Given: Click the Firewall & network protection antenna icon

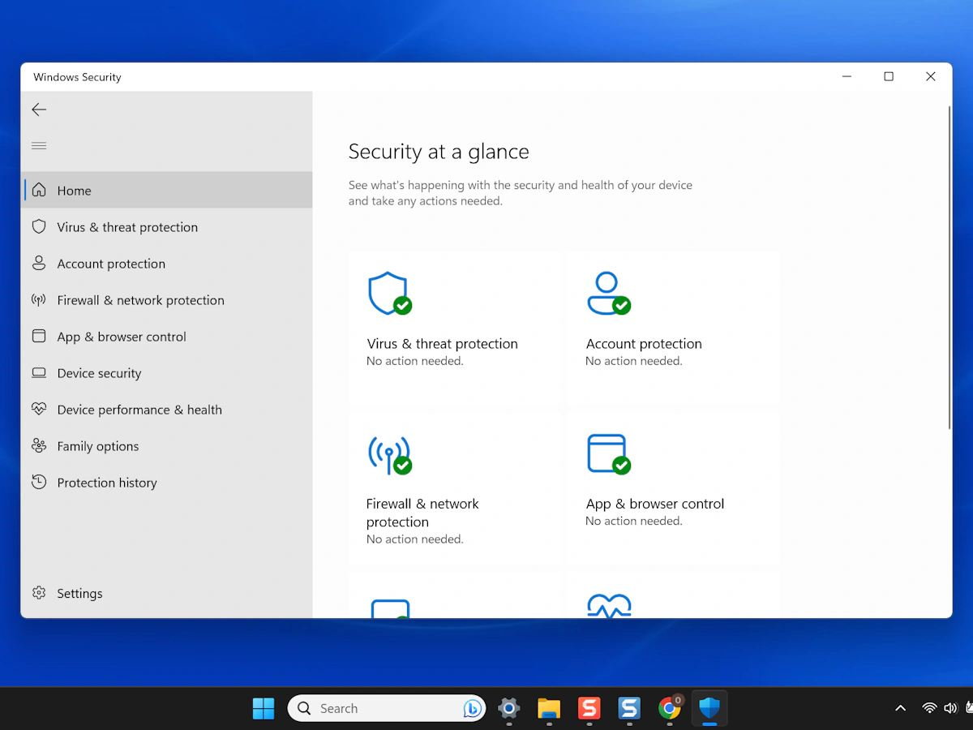Looking at the screenshot, I should (389, 454).
